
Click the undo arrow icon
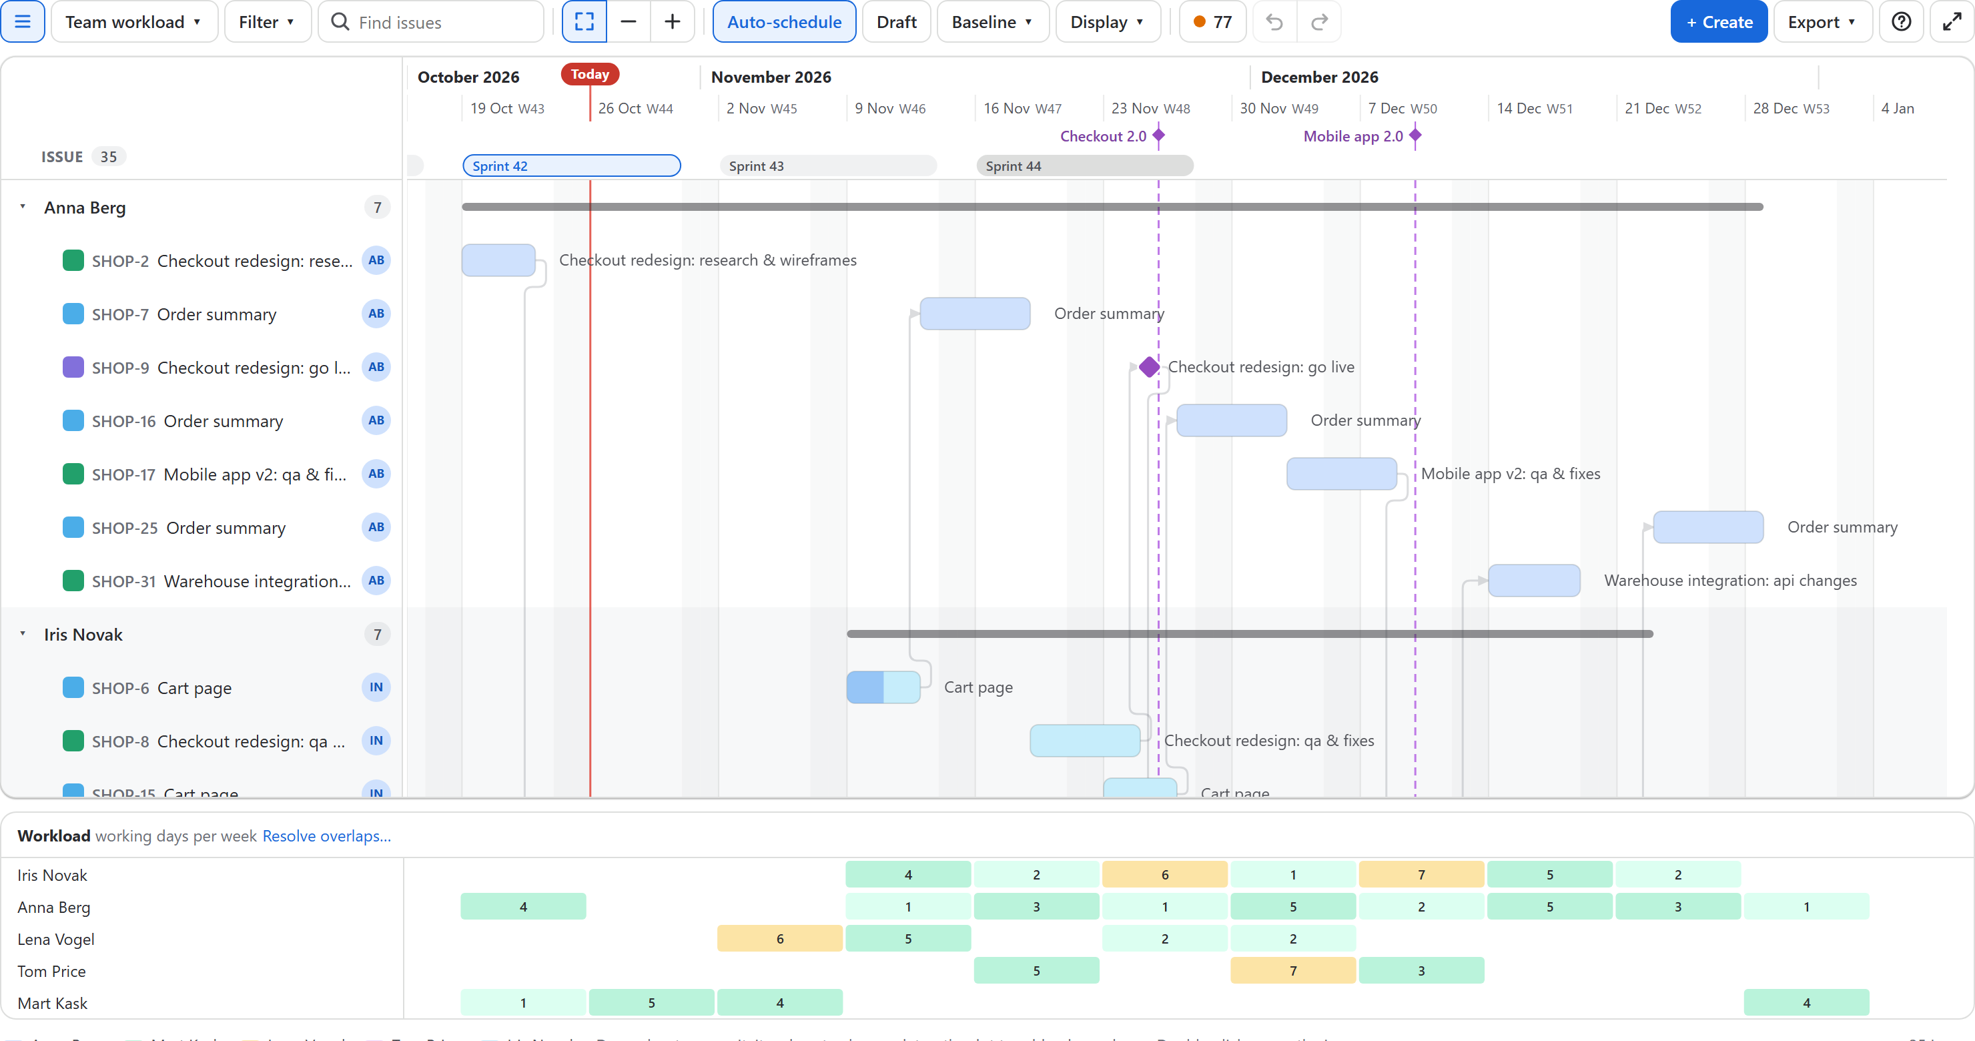(x=1274, y=22)
